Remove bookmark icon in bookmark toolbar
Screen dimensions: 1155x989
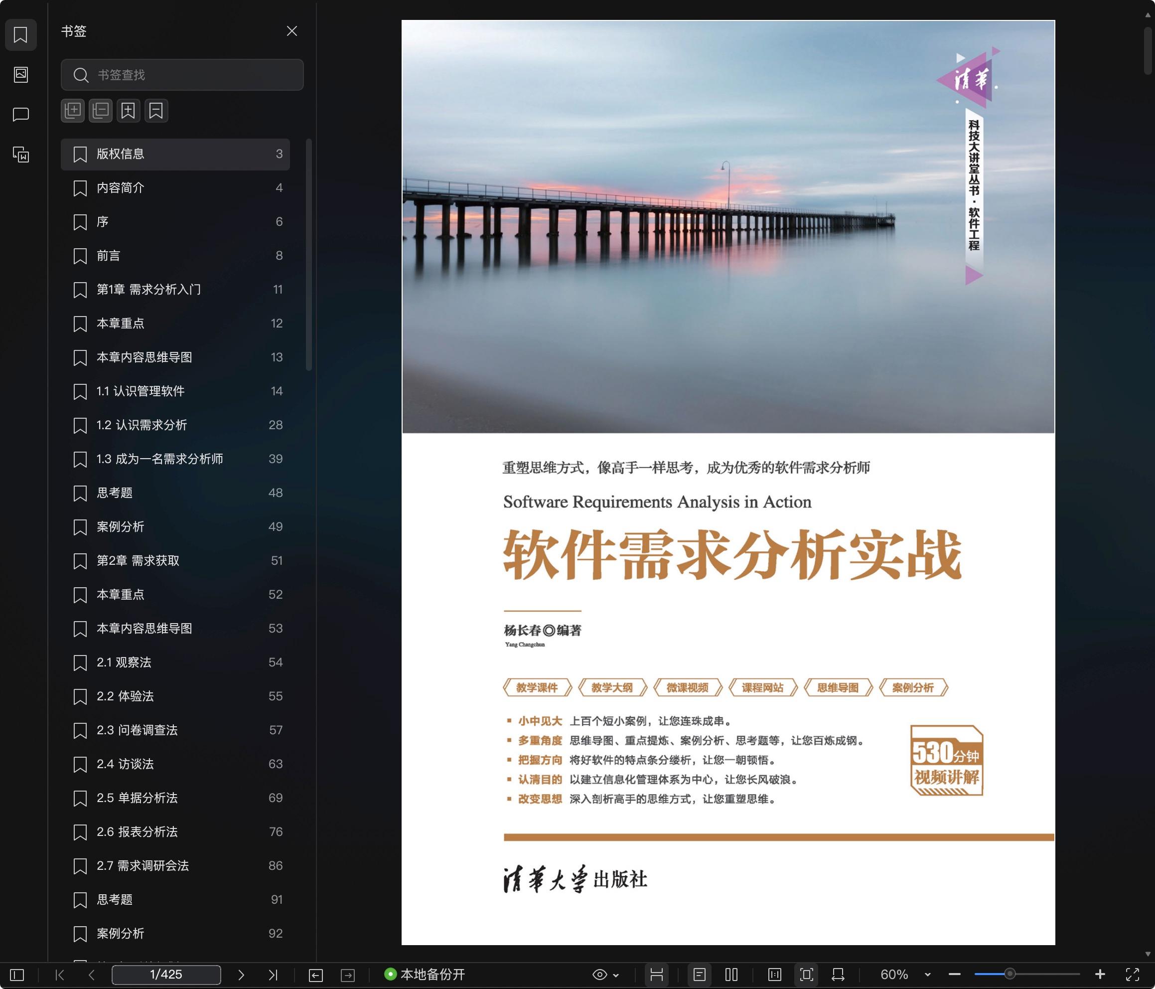(156, 111)
